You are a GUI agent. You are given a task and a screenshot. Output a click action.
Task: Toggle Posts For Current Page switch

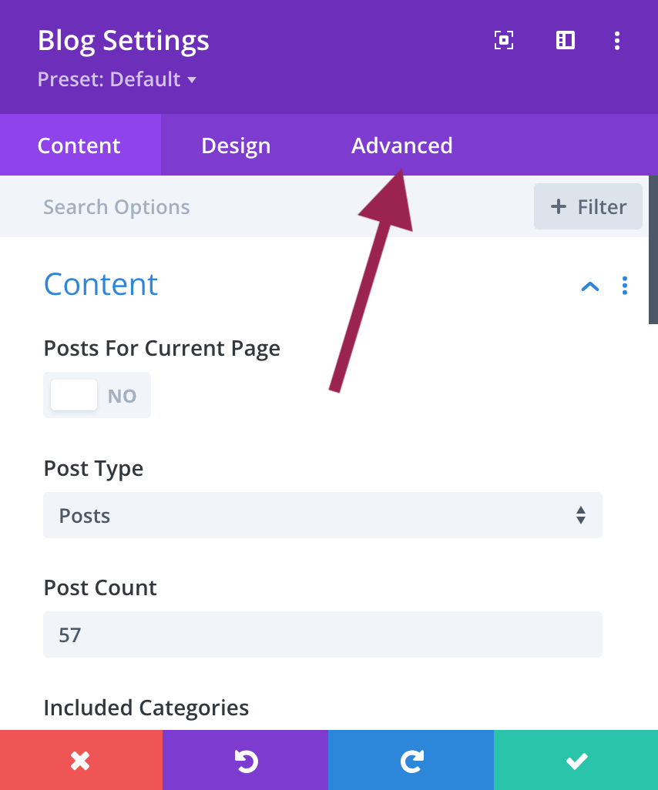pos(97,395)
